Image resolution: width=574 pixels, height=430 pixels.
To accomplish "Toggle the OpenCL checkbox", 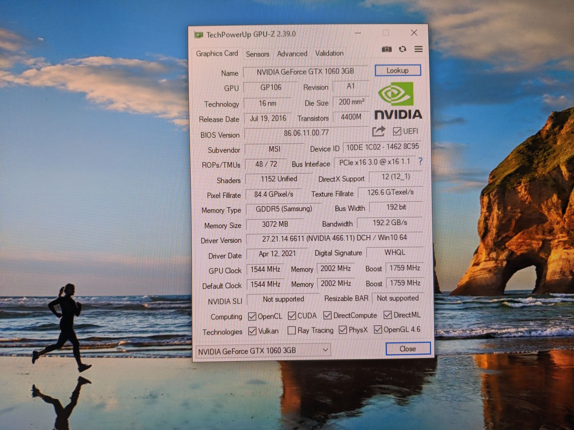I will click(x=252, y=316).
